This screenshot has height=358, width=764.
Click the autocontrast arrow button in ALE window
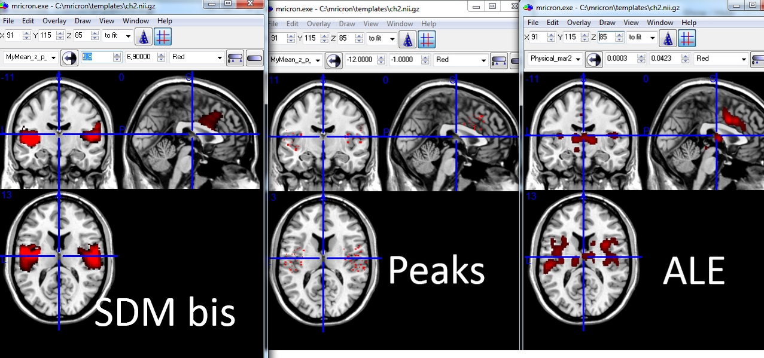(x=593, y=59)
